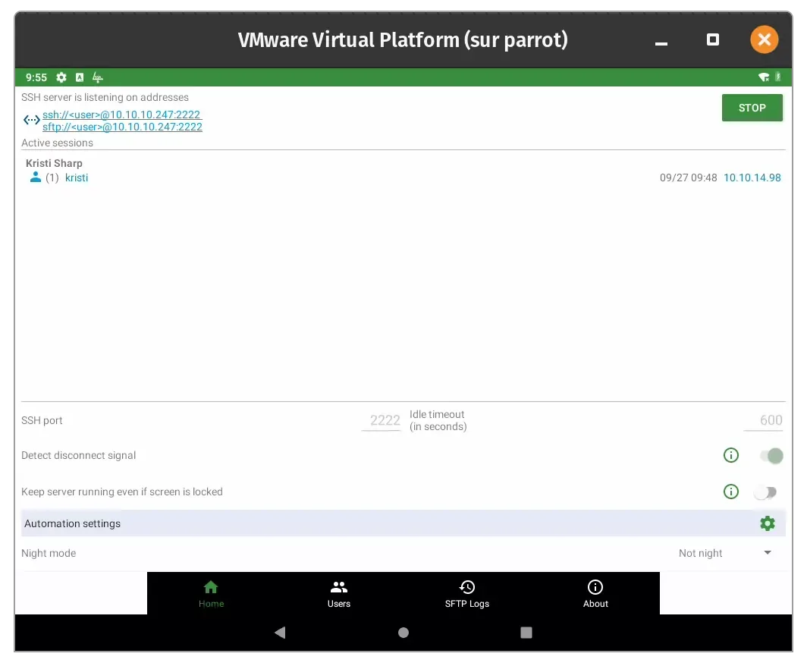Show info for Detect disconnect signal

(x=731, y=455)
